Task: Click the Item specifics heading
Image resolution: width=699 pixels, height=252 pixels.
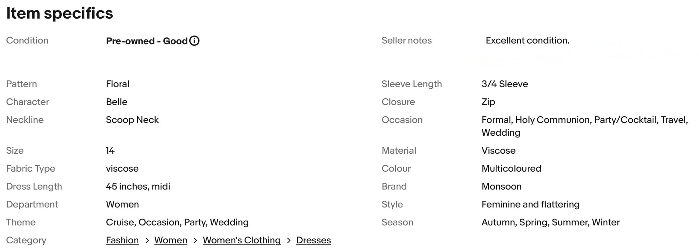Action: (60, 13)
